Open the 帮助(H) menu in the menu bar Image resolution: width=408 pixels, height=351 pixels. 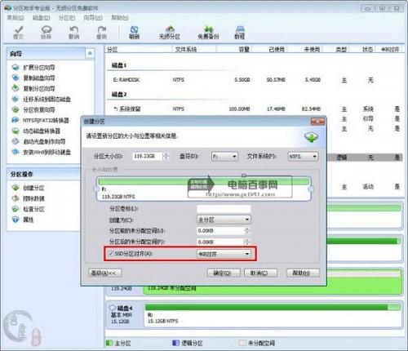click(x=120, y=18)
